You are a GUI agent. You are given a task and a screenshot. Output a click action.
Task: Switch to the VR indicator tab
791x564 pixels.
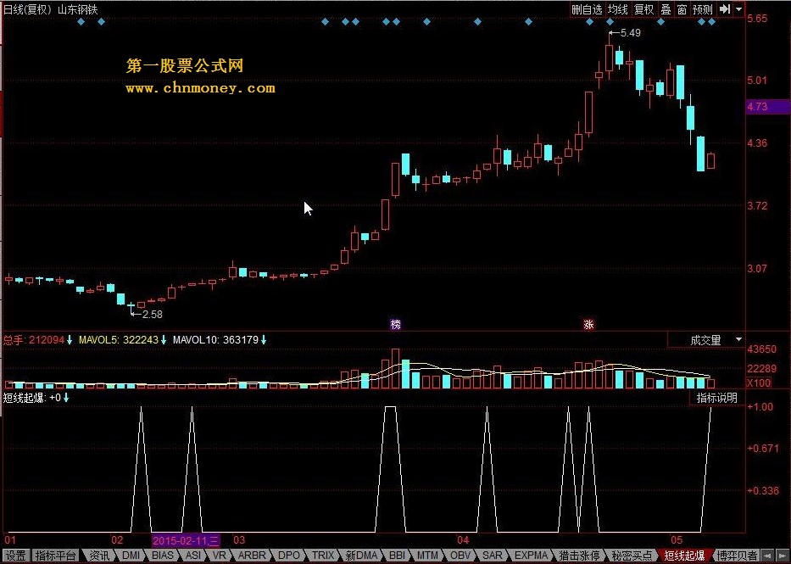pos(220,556)
